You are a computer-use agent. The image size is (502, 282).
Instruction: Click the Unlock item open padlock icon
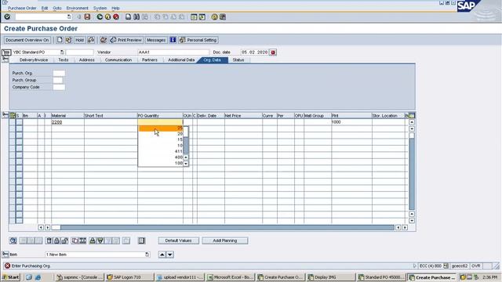point(64,240)
